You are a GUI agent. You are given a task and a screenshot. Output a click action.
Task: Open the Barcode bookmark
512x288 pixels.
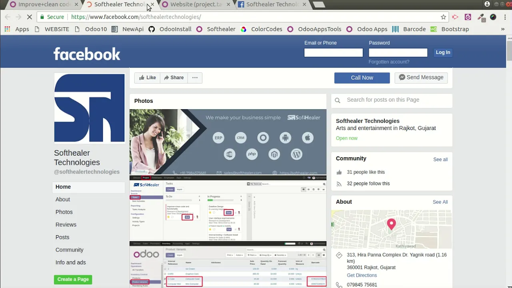[x=409, y=29]
